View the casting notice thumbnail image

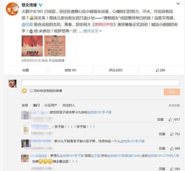55,46
